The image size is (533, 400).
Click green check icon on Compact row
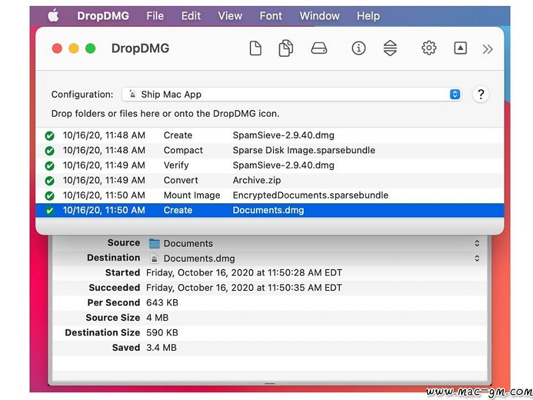click(x=49, y=151)
